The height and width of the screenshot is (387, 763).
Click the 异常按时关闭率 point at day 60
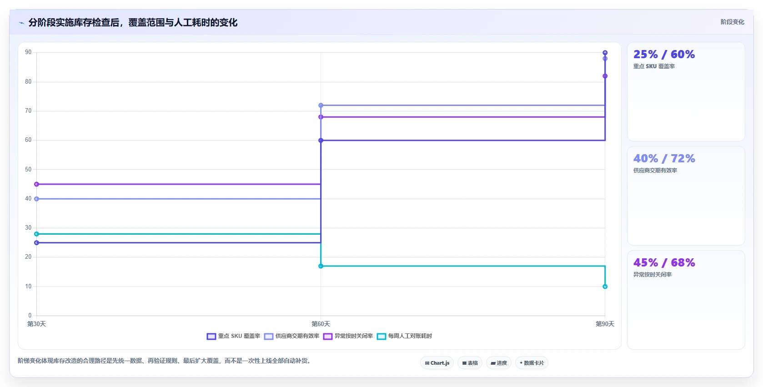click(x=321, y=117)
